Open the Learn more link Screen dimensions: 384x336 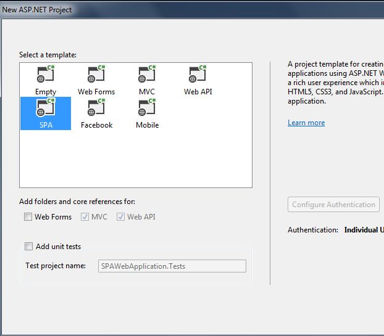pos(306,123)
